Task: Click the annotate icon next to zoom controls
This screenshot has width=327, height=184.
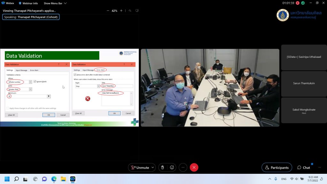Action: click(x=137, y=11)
